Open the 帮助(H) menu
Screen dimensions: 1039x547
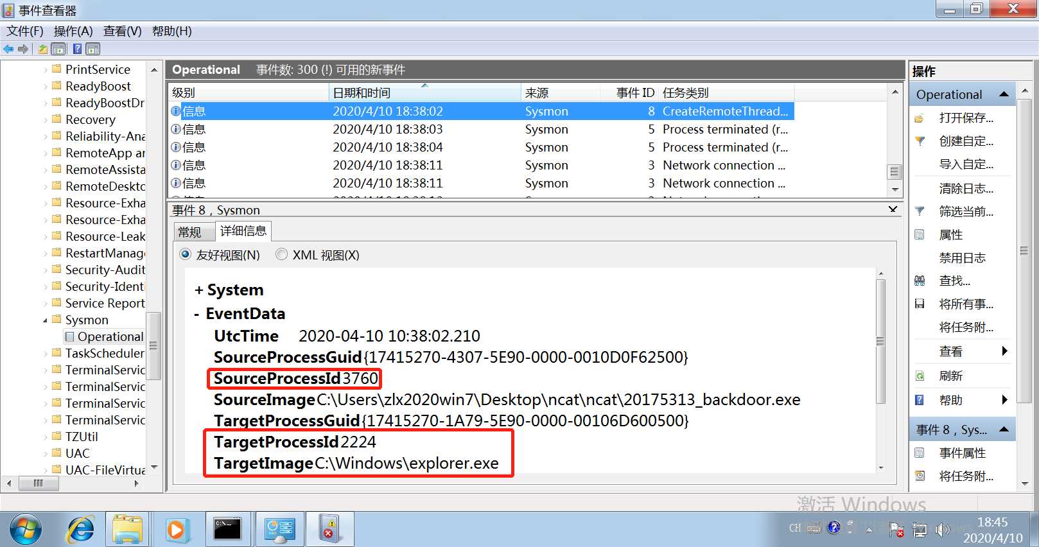[x=172, y=31]
